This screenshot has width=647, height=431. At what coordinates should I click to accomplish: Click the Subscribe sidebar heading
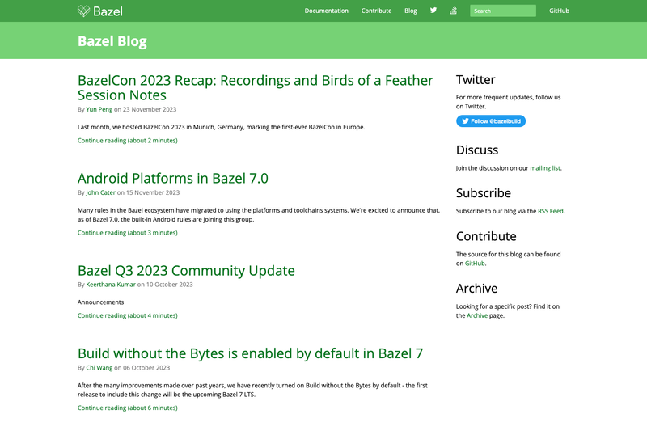(x=484, y=193)
